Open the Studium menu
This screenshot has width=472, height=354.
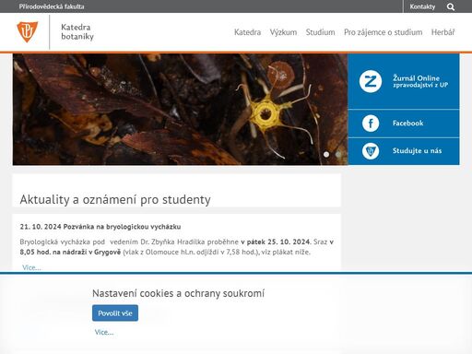click(x=320, y=32)
